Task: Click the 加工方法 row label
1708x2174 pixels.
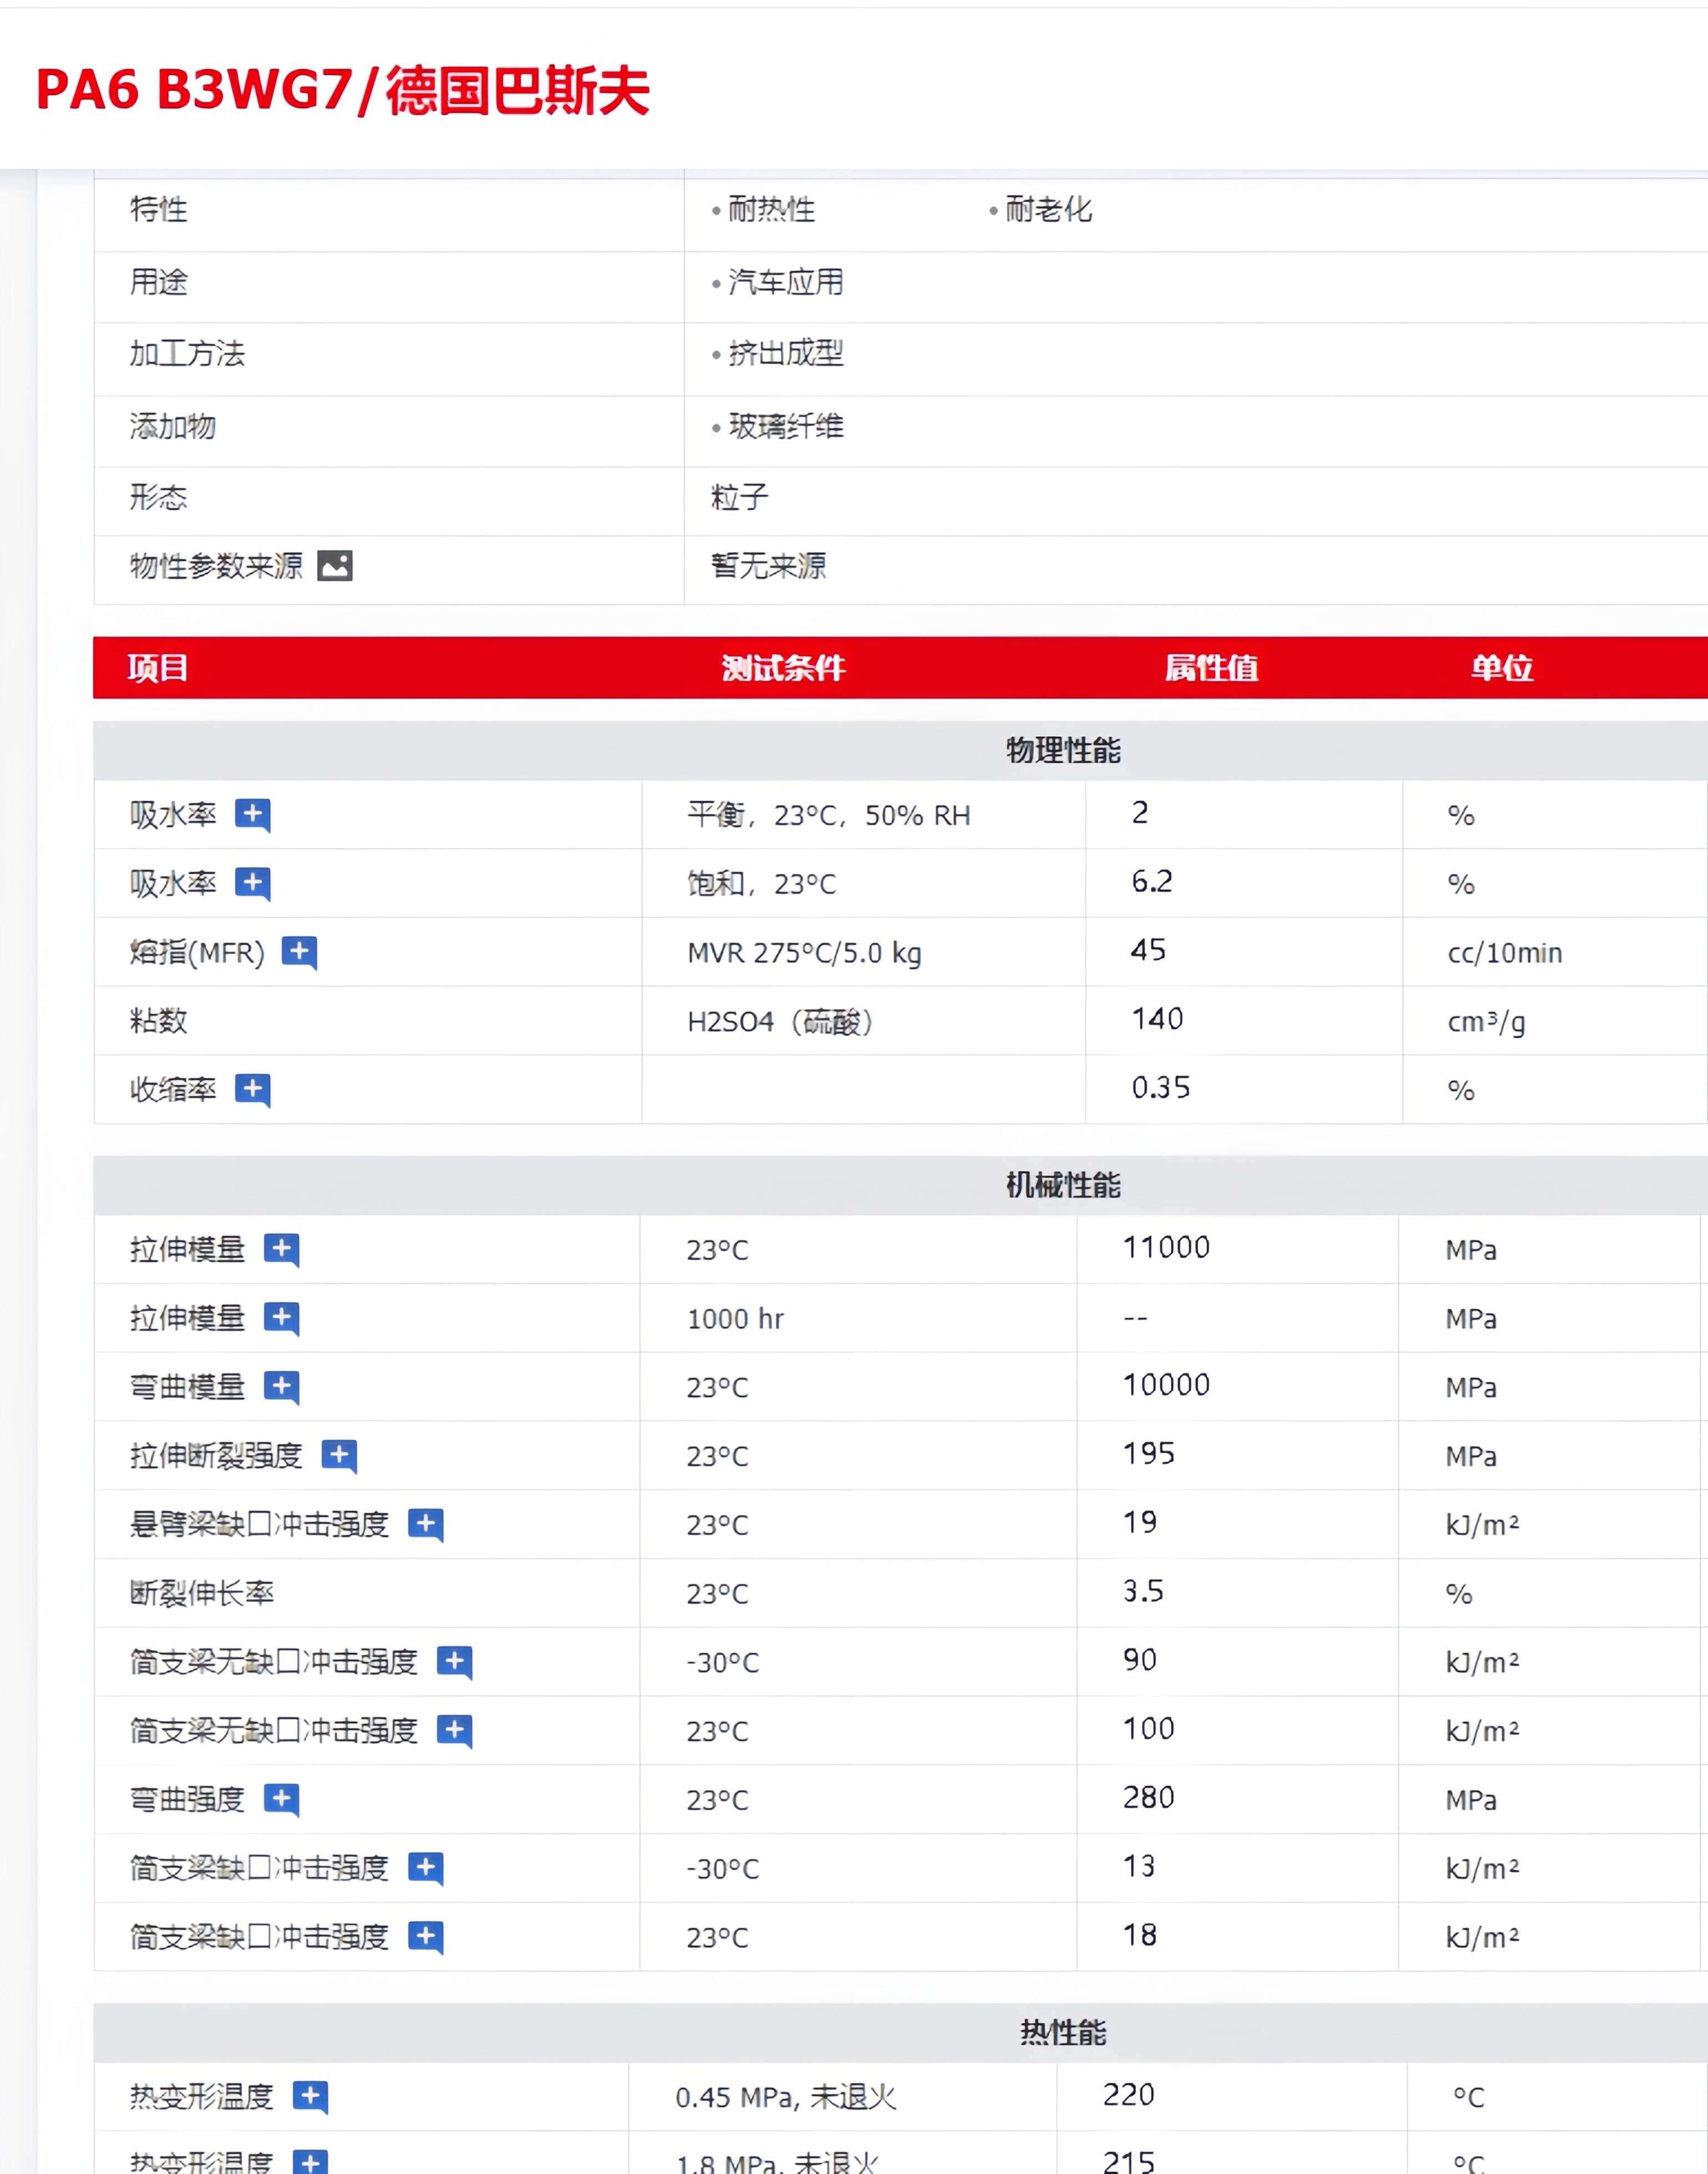Action: coord(187,354)
